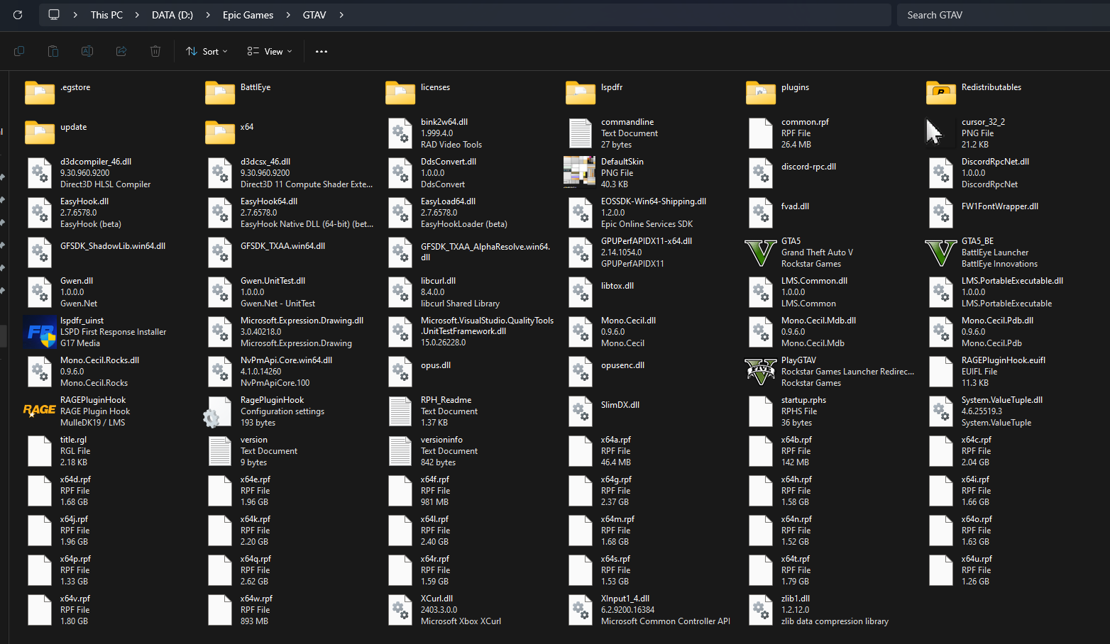
Task: Click the Rename toolbar icon
Action: point(87,51)
